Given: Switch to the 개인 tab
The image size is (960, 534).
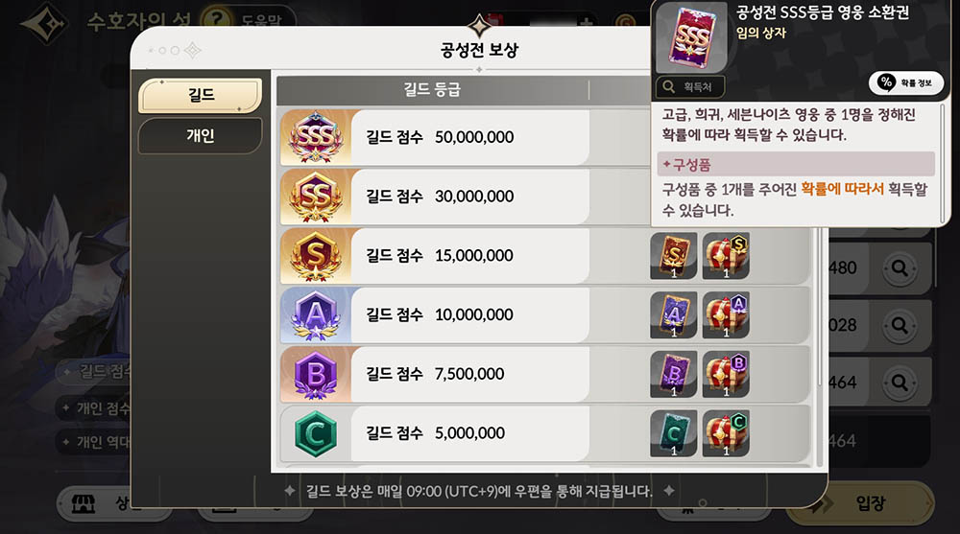Looking at the screenshot, I should click(201, 135).
